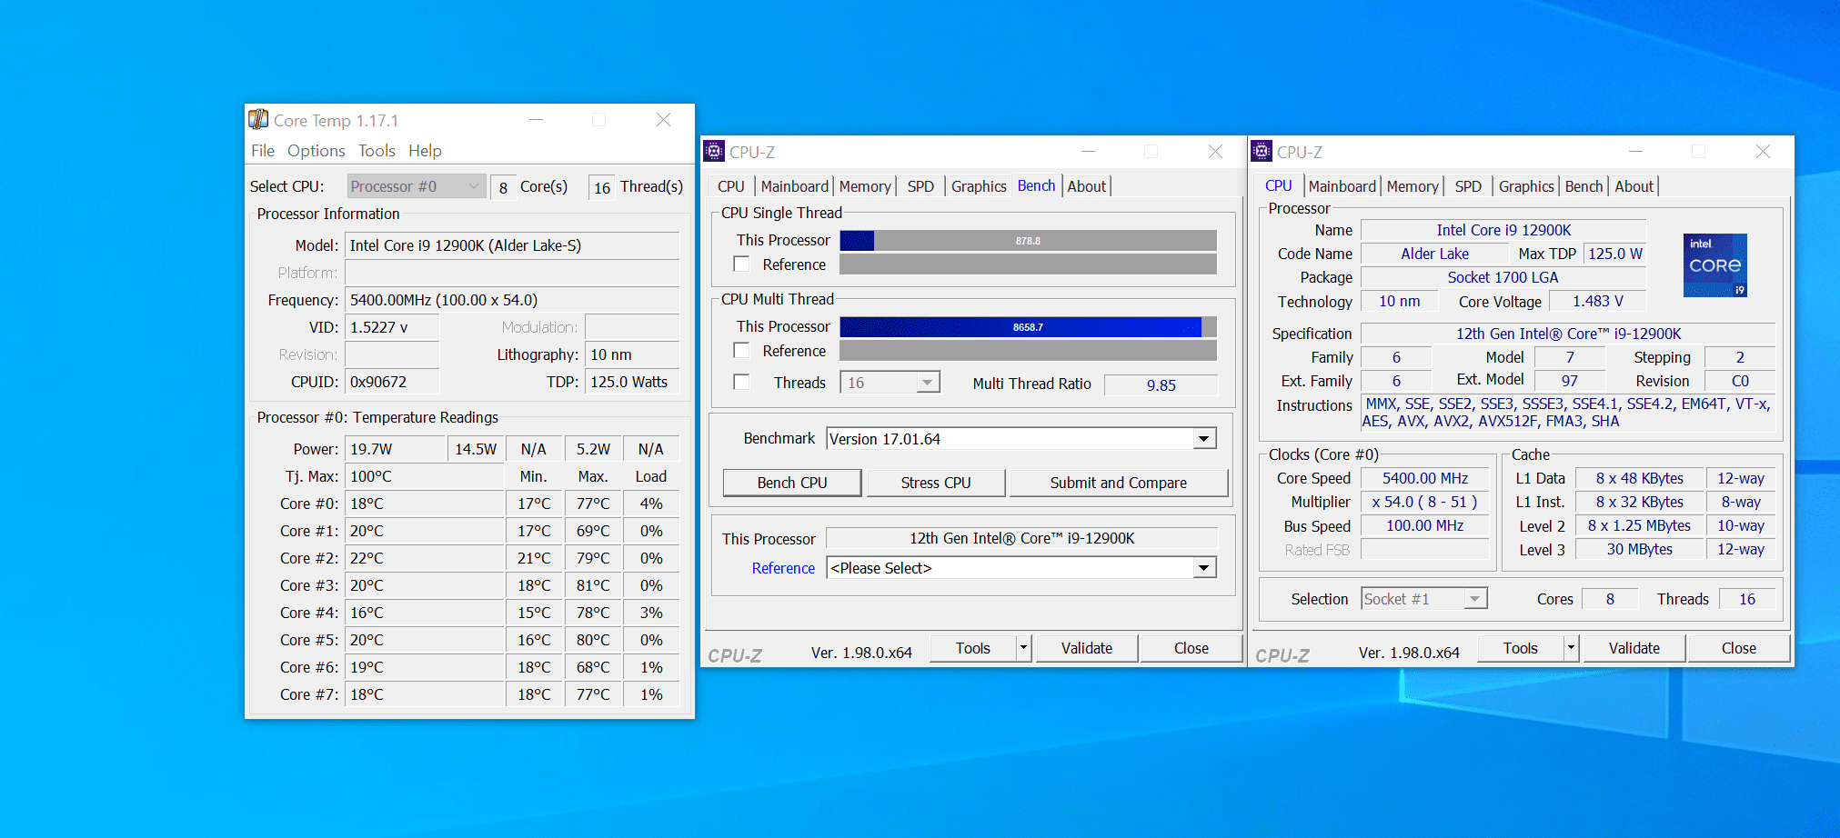1840x838 pixels.
Task: Click the Core Temp thermometer app icon
Action: click(258, 120)
